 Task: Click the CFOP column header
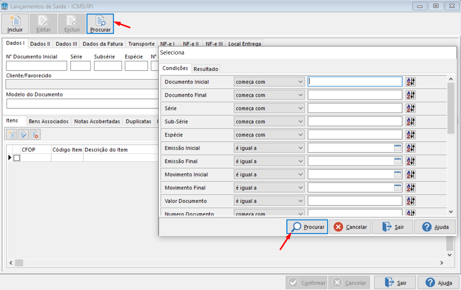pos(36,150)
